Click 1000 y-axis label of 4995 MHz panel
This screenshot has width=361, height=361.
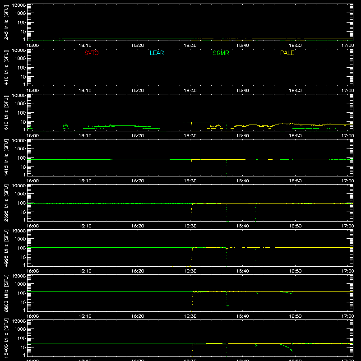point(20,239)
